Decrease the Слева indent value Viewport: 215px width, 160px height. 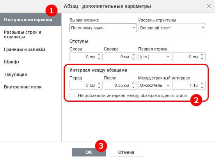[x=99, y=59]
